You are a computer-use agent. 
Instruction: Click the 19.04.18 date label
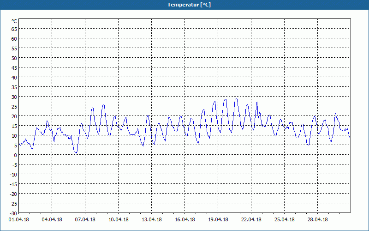click(x=218, y=220)
